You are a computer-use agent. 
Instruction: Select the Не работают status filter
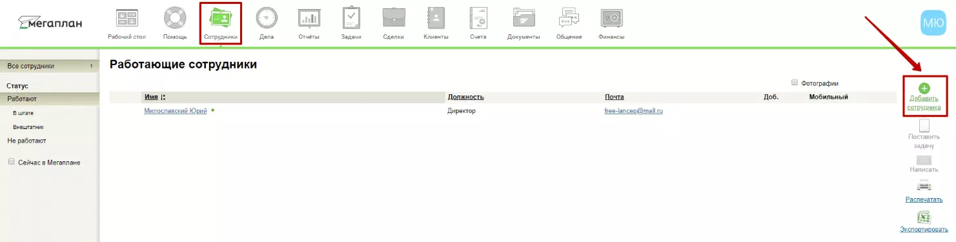coord(26,140)
